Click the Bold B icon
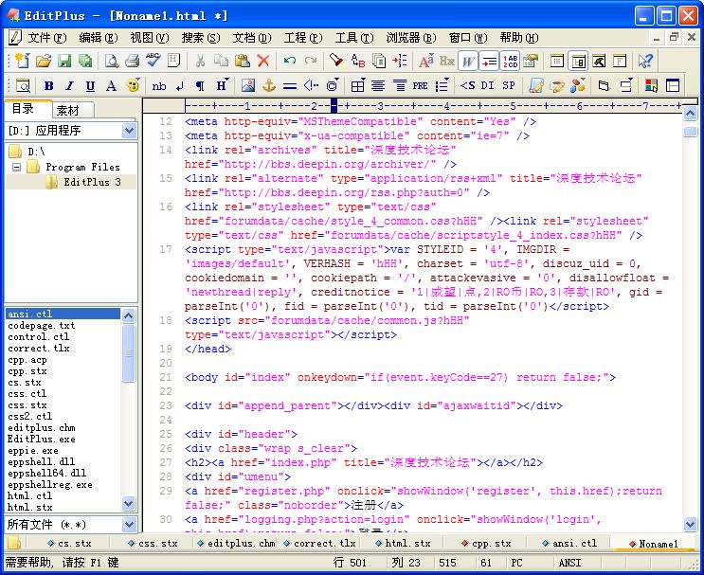This screenshot has width=704, height=575. pyautogui.click(x=49, y=85)
